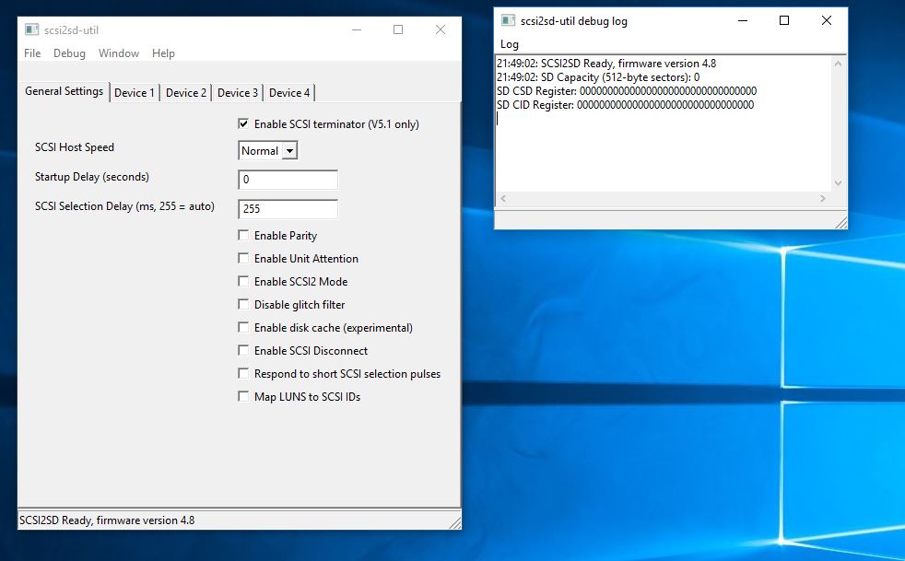Open the SCSI Host Speed dropdown
The width and height of the screenshot is (905, 561).
coord(268,151)
